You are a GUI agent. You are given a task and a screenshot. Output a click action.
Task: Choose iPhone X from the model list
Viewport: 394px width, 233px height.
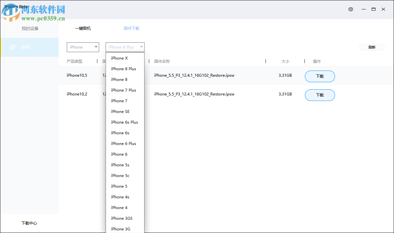coord(125,58)
